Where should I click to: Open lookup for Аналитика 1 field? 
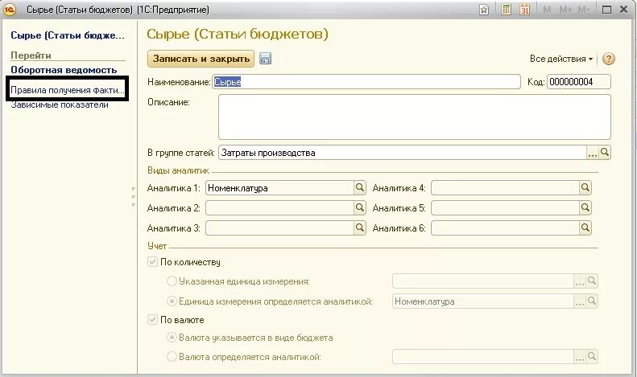click(360, 187)
